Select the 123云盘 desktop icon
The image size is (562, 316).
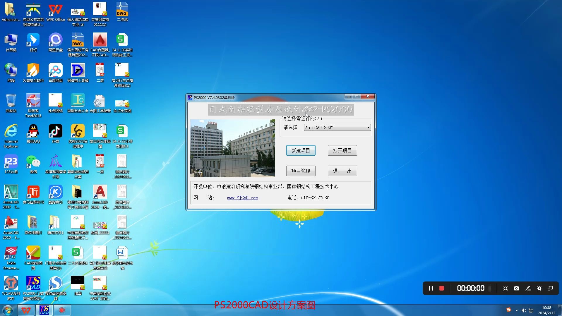pos(11,164)
